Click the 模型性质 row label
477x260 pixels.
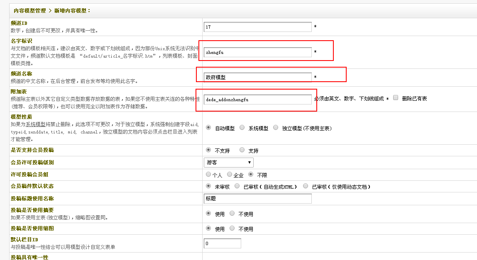coord(21,117)
